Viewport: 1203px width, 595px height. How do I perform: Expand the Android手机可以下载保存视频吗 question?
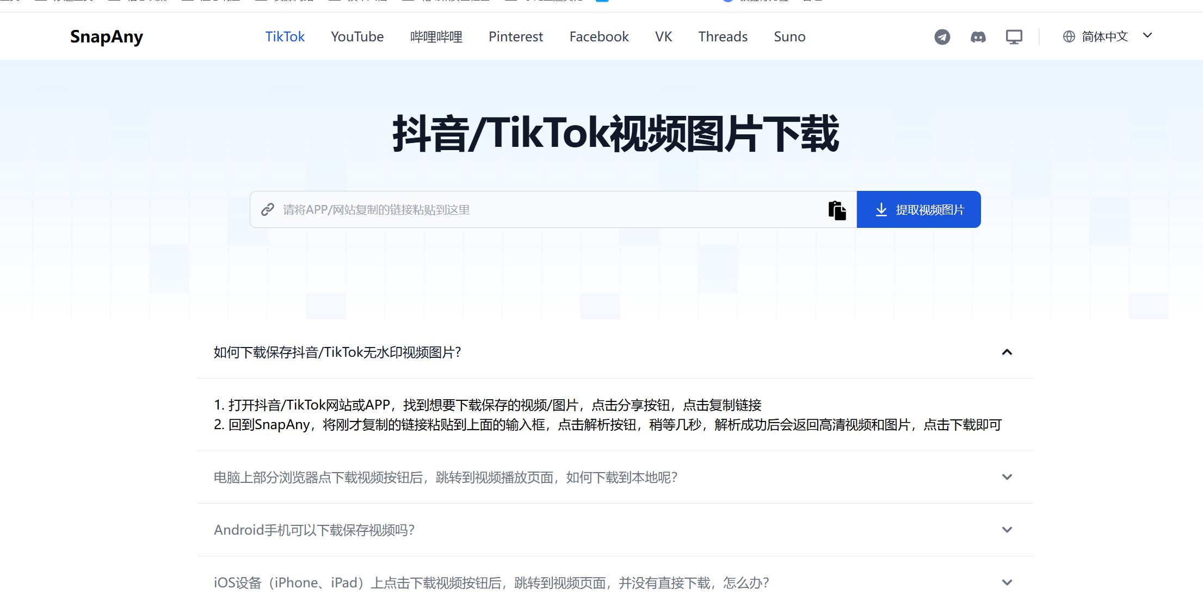[x=615, y=530]
